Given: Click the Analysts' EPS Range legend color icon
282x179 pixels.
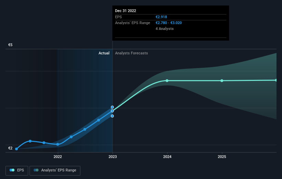Looking at the screenshot, I should click(36, 170).
